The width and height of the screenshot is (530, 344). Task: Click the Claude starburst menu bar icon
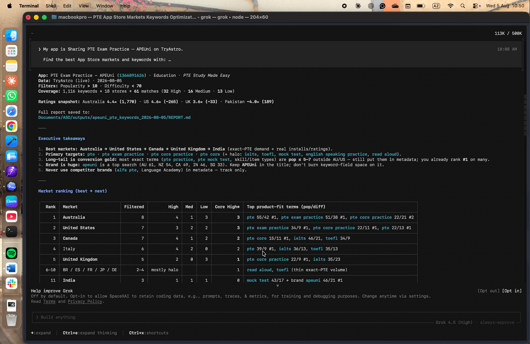[x=357, y=6]
